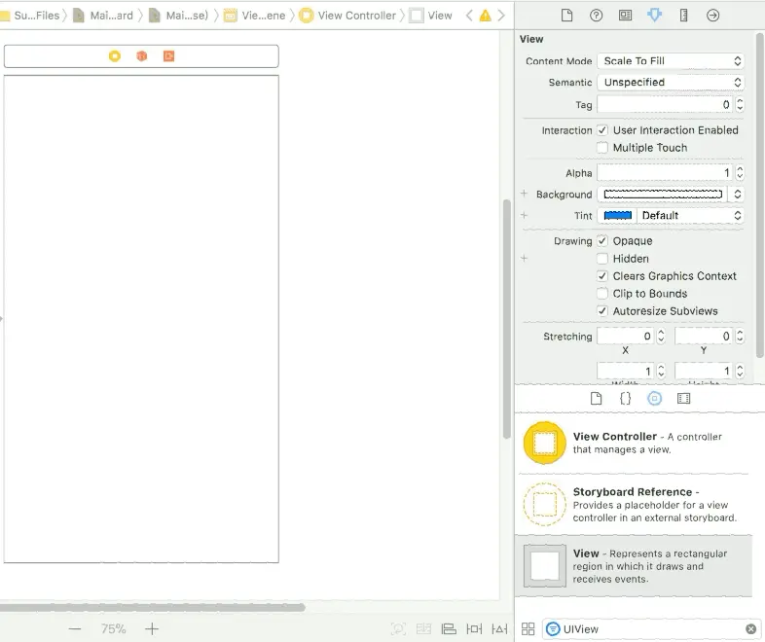This screenshot has width=765, height=642.
Task: Open the Add New Constraints pin menu
Action: tap(474, 628)
